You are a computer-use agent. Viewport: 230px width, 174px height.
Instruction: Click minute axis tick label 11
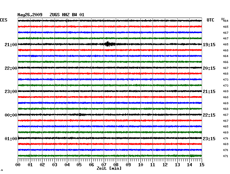153,164
